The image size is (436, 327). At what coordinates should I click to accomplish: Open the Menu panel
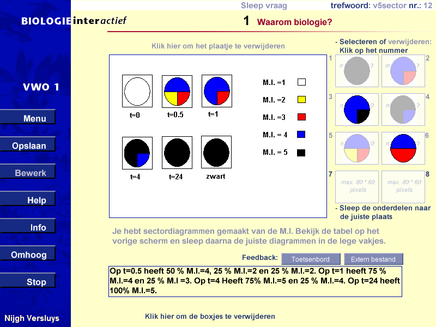(28, 117)
